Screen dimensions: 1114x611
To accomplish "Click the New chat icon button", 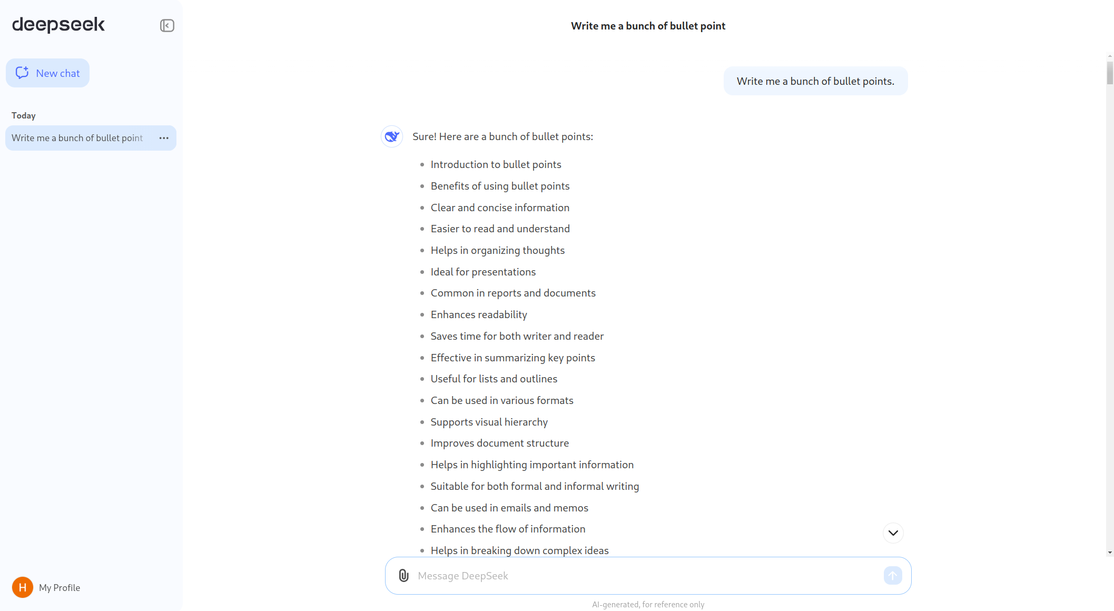I will (22, 73).
